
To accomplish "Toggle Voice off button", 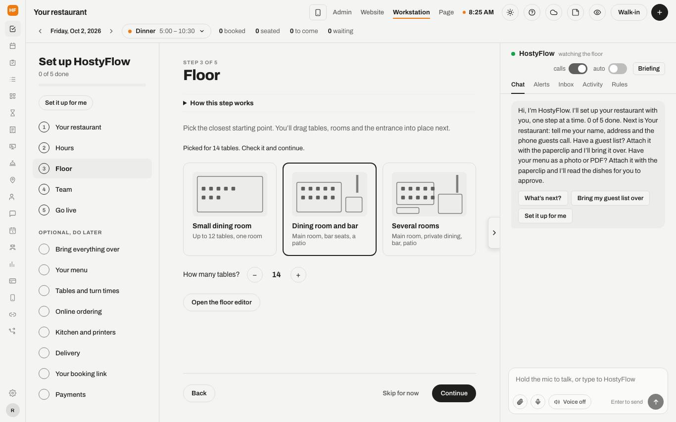I will click(x=570, y=402).
